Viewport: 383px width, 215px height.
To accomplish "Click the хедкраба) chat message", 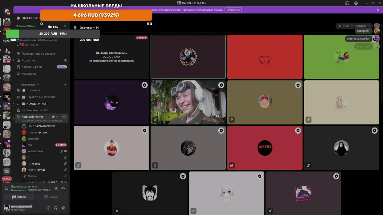I will point(364,31).
